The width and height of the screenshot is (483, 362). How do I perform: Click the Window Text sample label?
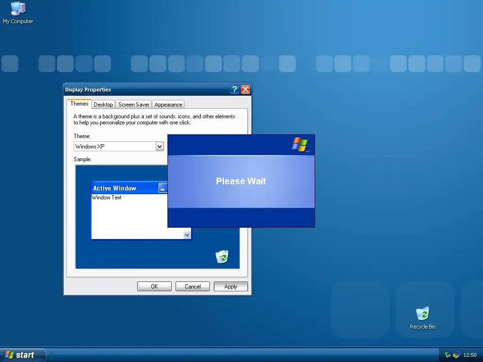pyautogui.click(x=107, y=197)
